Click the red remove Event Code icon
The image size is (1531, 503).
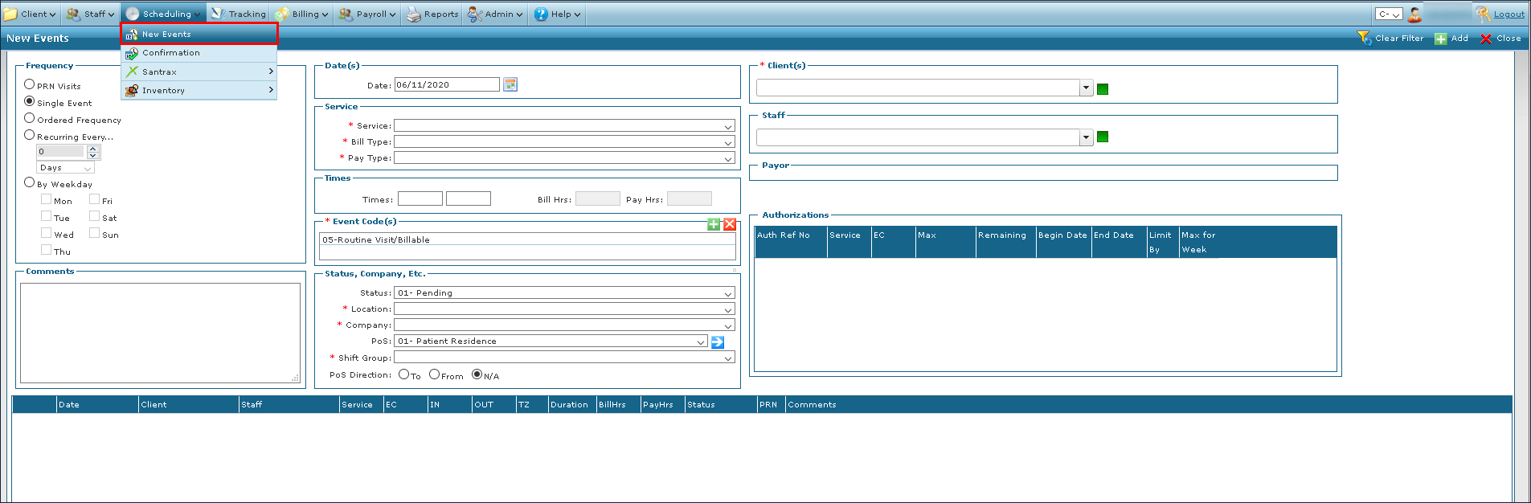pyautogui.click(x=730, y=224)
